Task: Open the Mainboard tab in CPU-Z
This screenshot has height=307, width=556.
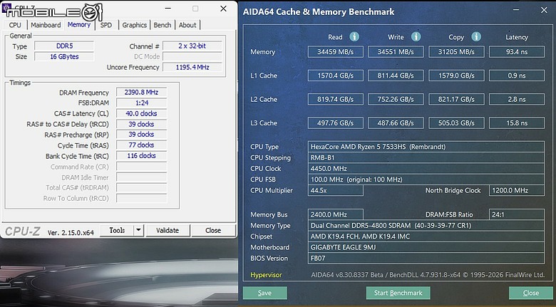Action: (x=46, y=25)
